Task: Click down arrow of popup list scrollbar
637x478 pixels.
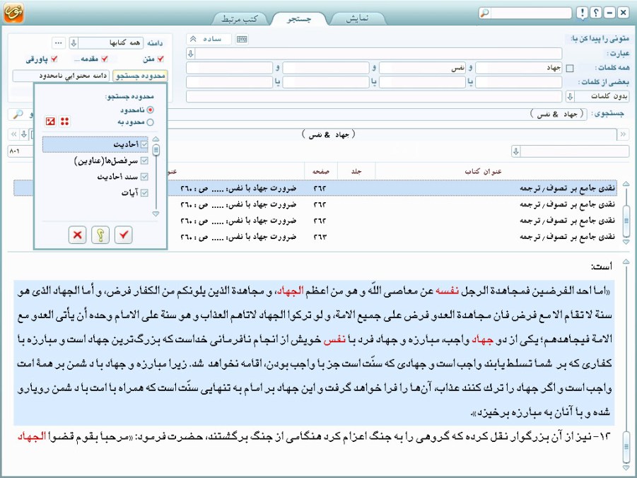Action: click(156, 214)
